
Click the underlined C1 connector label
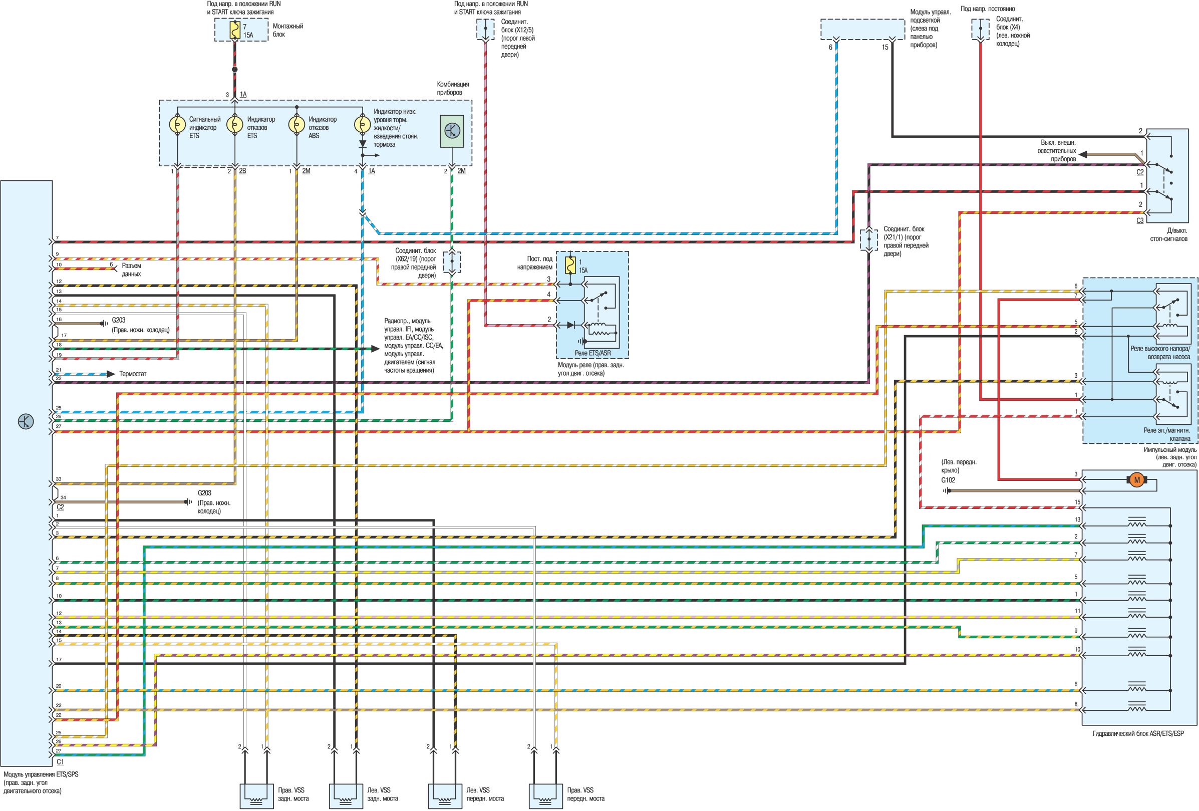pyautogui.click(x=60, y=761)
